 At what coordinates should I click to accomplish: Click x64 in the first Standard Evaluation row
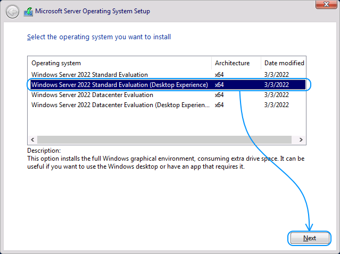pos(219,75)
